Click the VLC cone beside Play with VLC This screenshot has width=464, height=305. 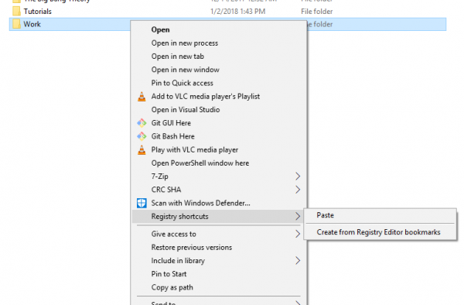(x=142, y=150)
